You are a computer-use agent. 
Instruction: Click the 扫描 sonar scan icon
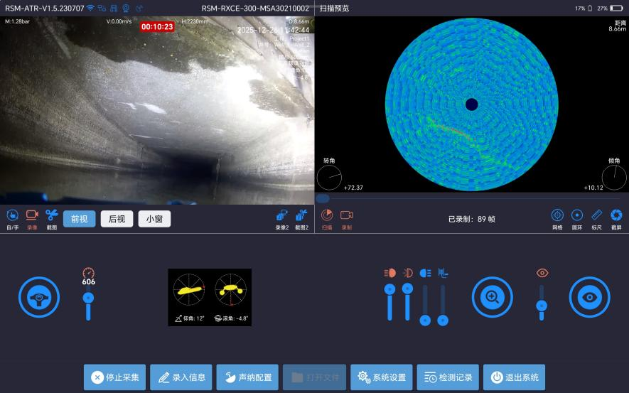click(x=327, y=215)
